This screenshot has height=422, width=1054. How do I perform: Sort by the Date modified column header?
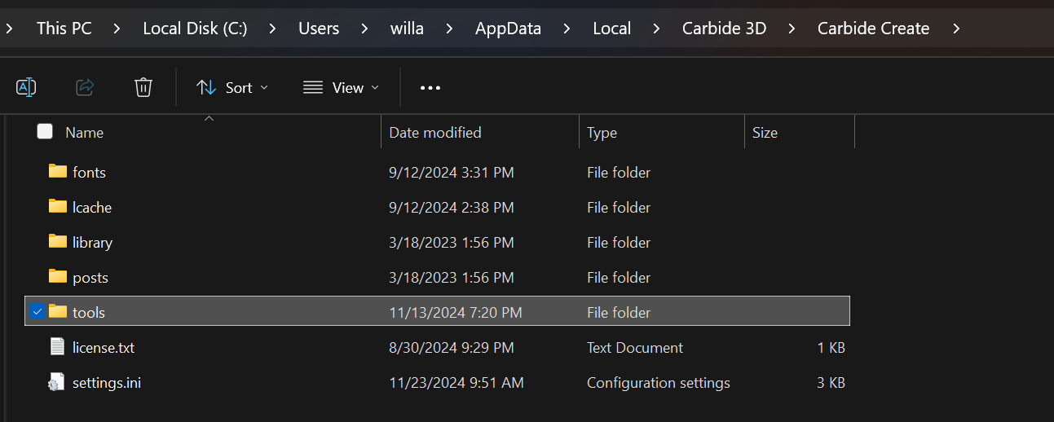tap(435, 132)
